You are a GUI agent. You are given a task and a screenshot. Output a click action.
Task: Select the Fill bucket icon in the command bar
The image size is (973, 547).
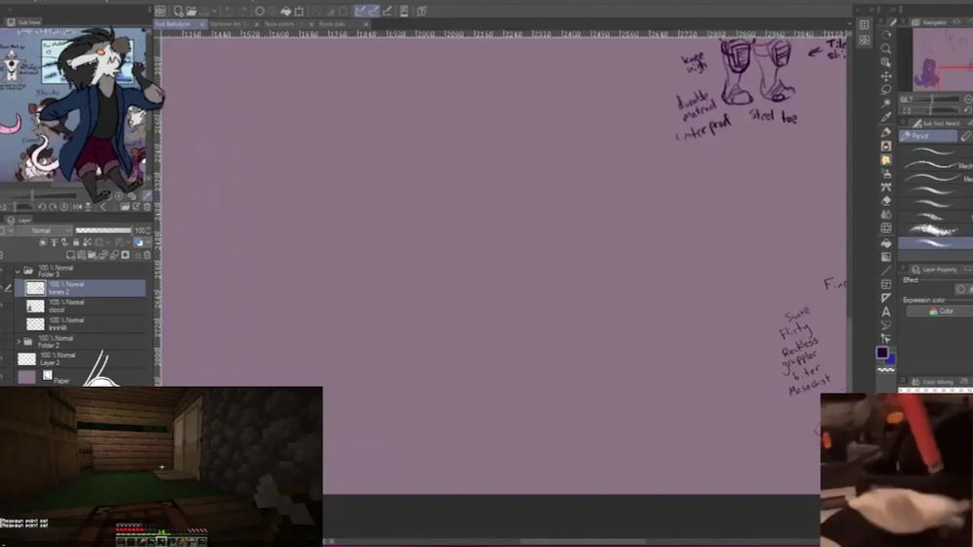[286, 11]
